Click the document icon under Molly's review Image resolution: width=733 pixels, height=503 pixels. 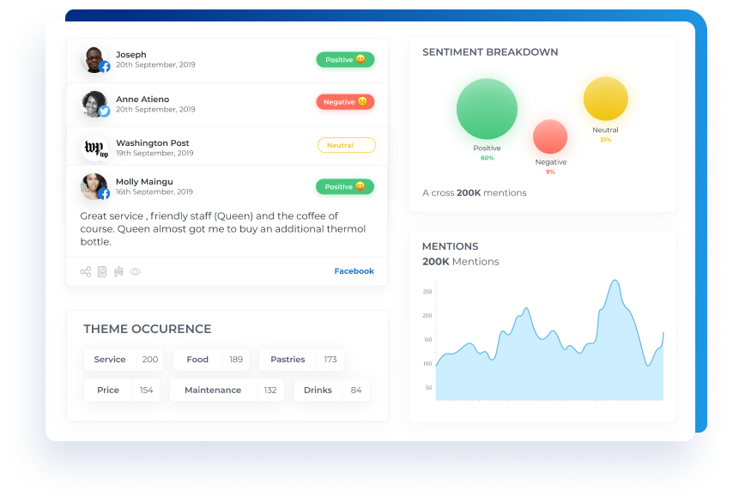coord(102,272)
